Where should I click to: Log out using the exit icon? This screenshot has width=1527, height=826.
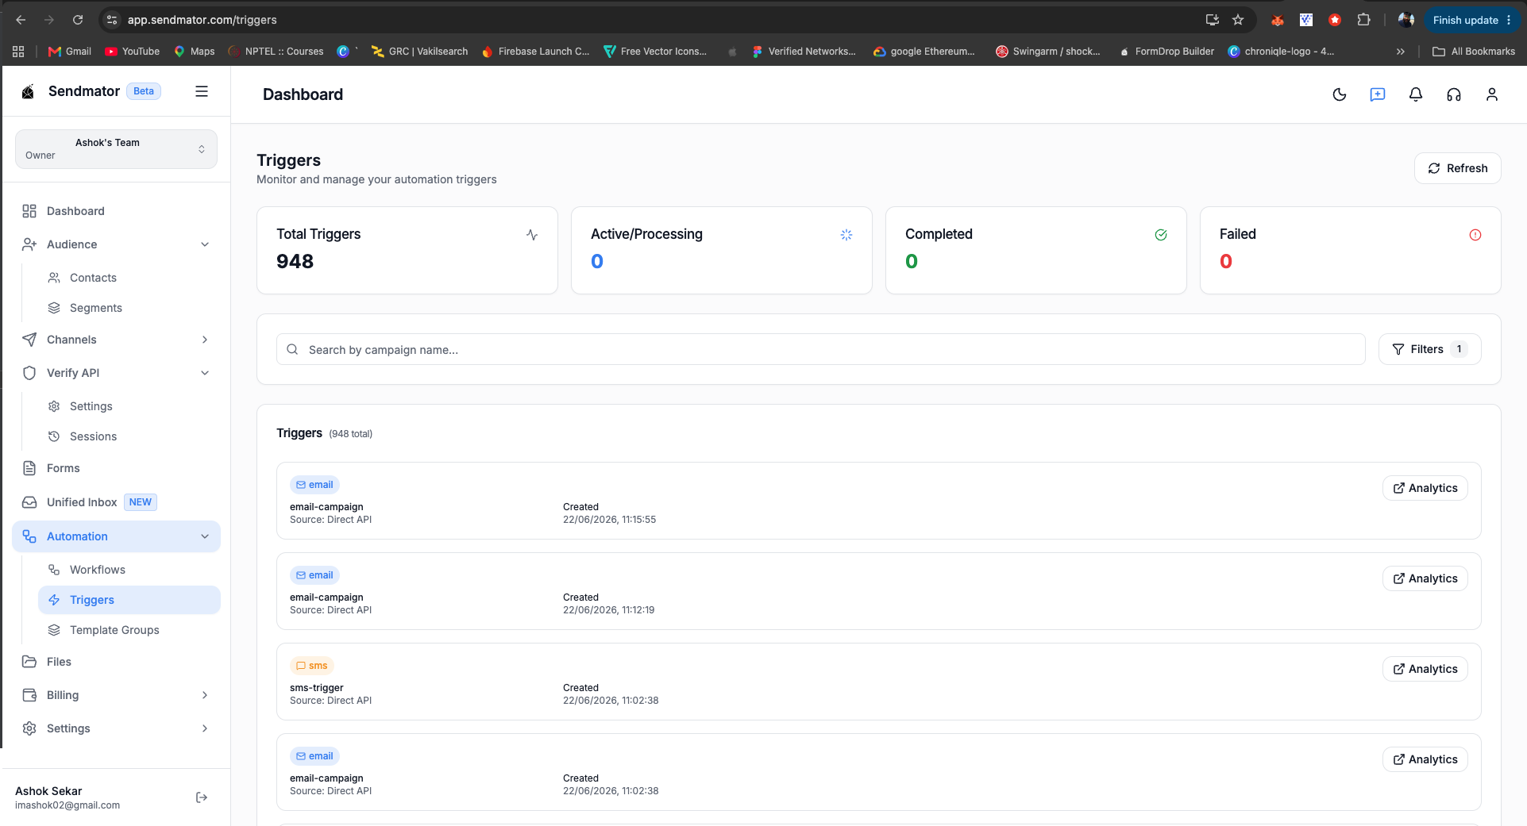202,797
